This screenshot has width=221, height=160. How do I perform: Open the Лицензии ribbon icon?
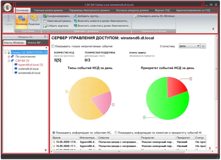tap(34, 21)
